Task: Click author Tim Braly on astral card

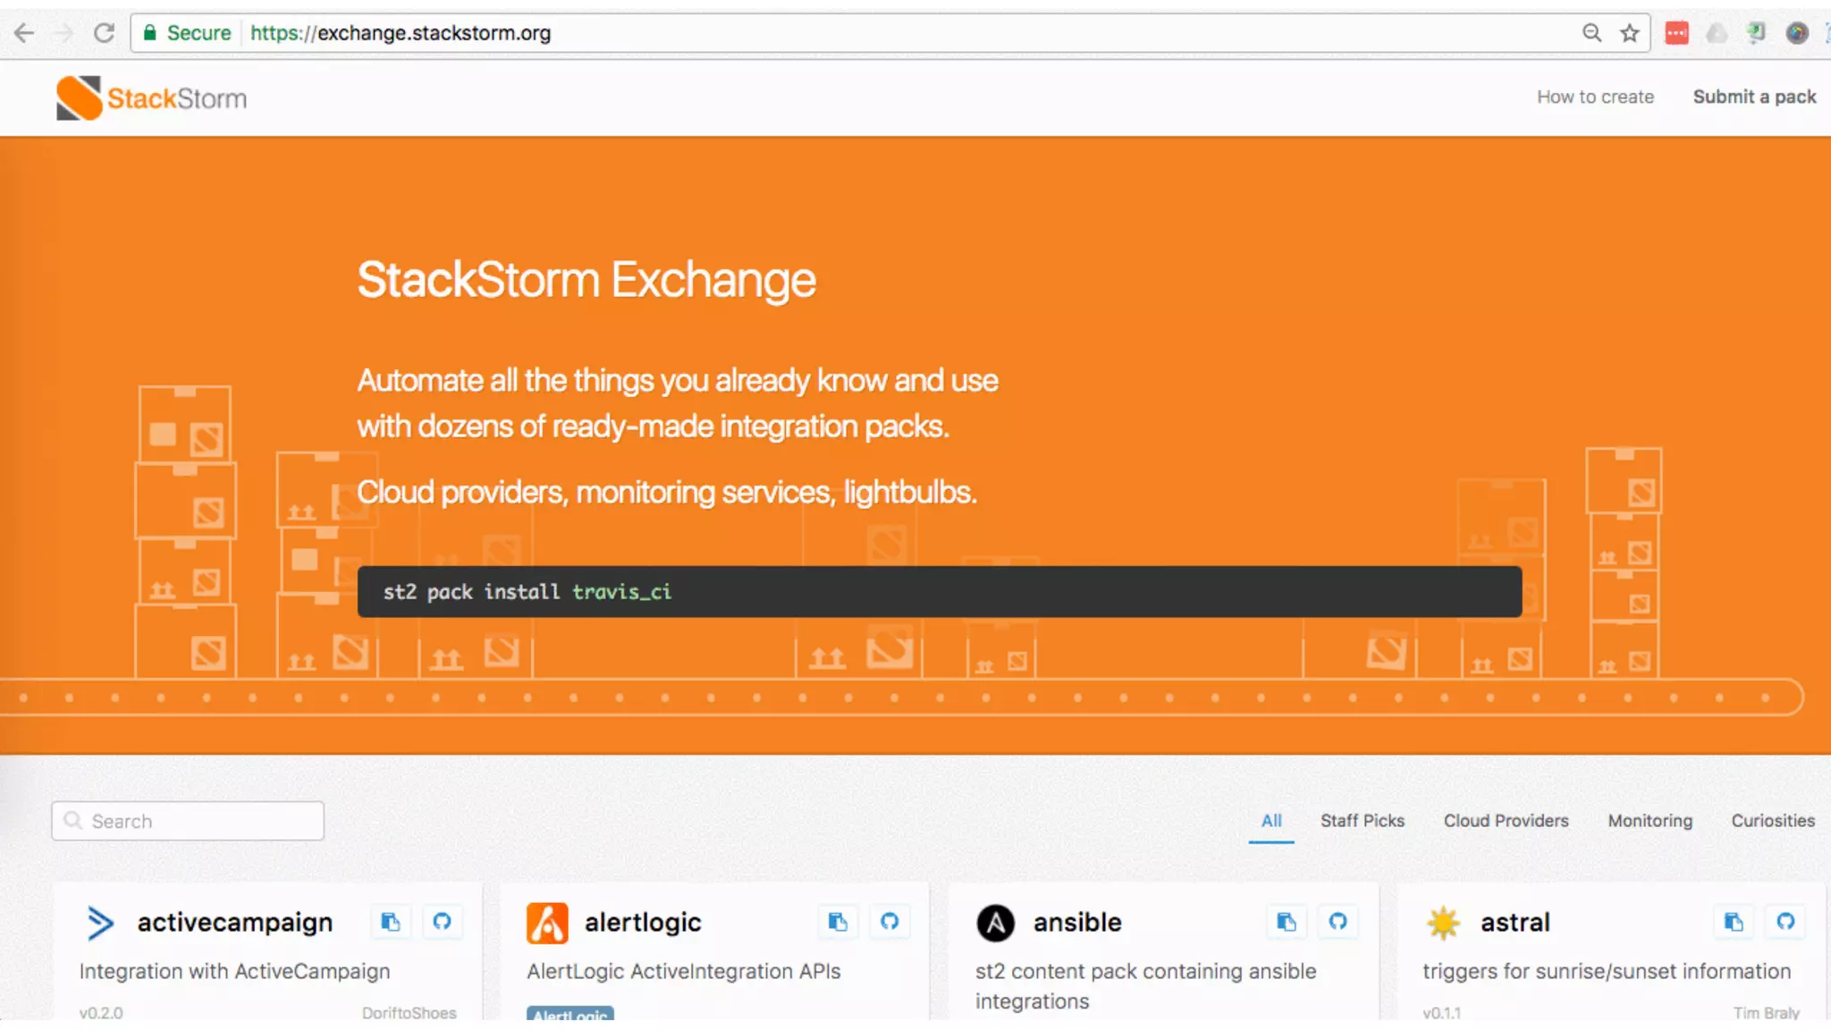Action: tap(1766, 1012)
